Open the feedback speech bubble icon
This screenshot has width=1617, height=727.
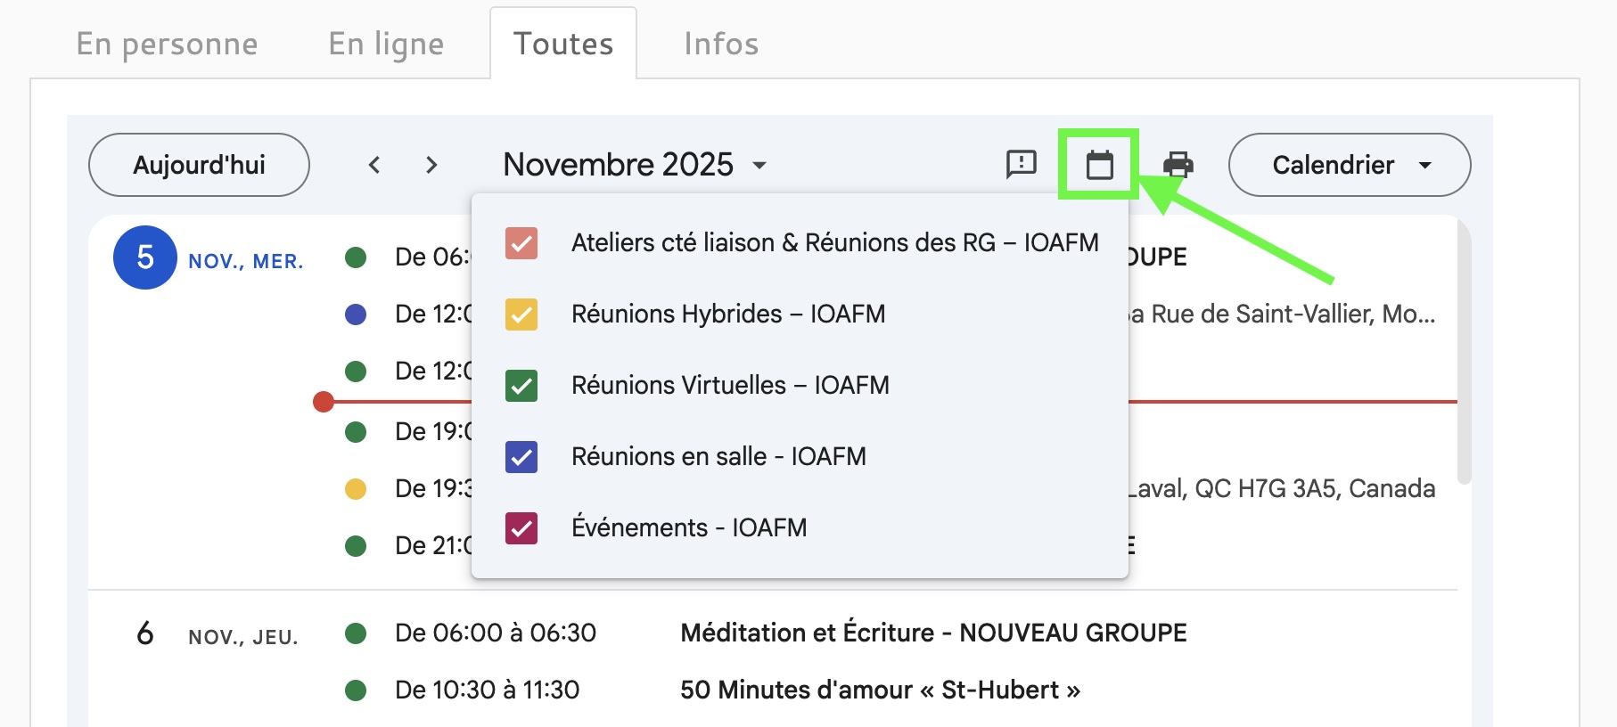(1021, 165)
